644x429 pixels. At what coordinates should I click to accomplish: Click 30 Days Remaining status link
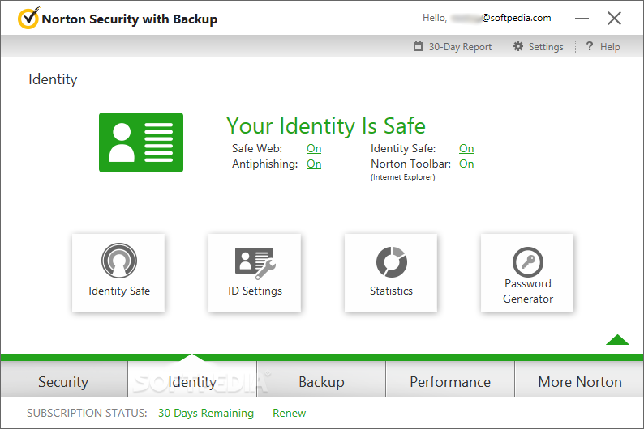206,413
